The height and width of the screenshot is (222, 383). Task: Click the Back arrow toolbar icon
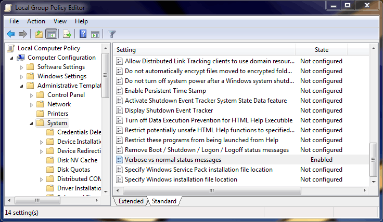pos(11,34)
